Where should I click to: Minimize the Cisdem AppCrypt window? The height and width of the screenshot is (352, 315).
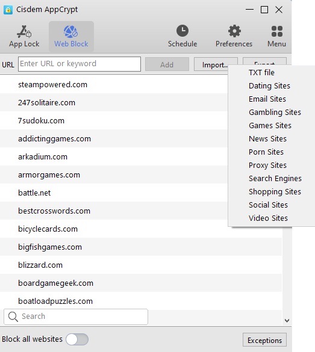[x=249, y=10]
